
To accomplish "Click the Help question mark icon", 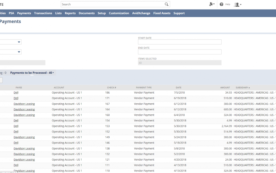I will click(221, 4).
